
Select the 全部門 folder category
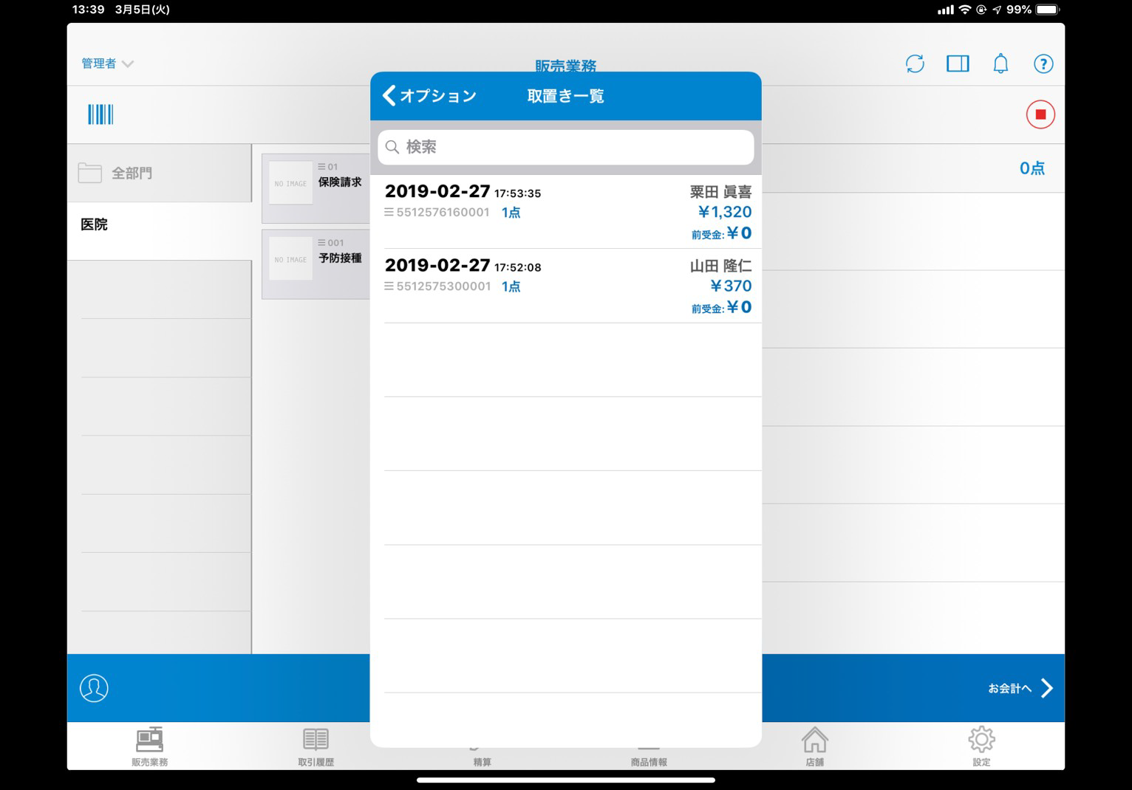pos(132,174)
